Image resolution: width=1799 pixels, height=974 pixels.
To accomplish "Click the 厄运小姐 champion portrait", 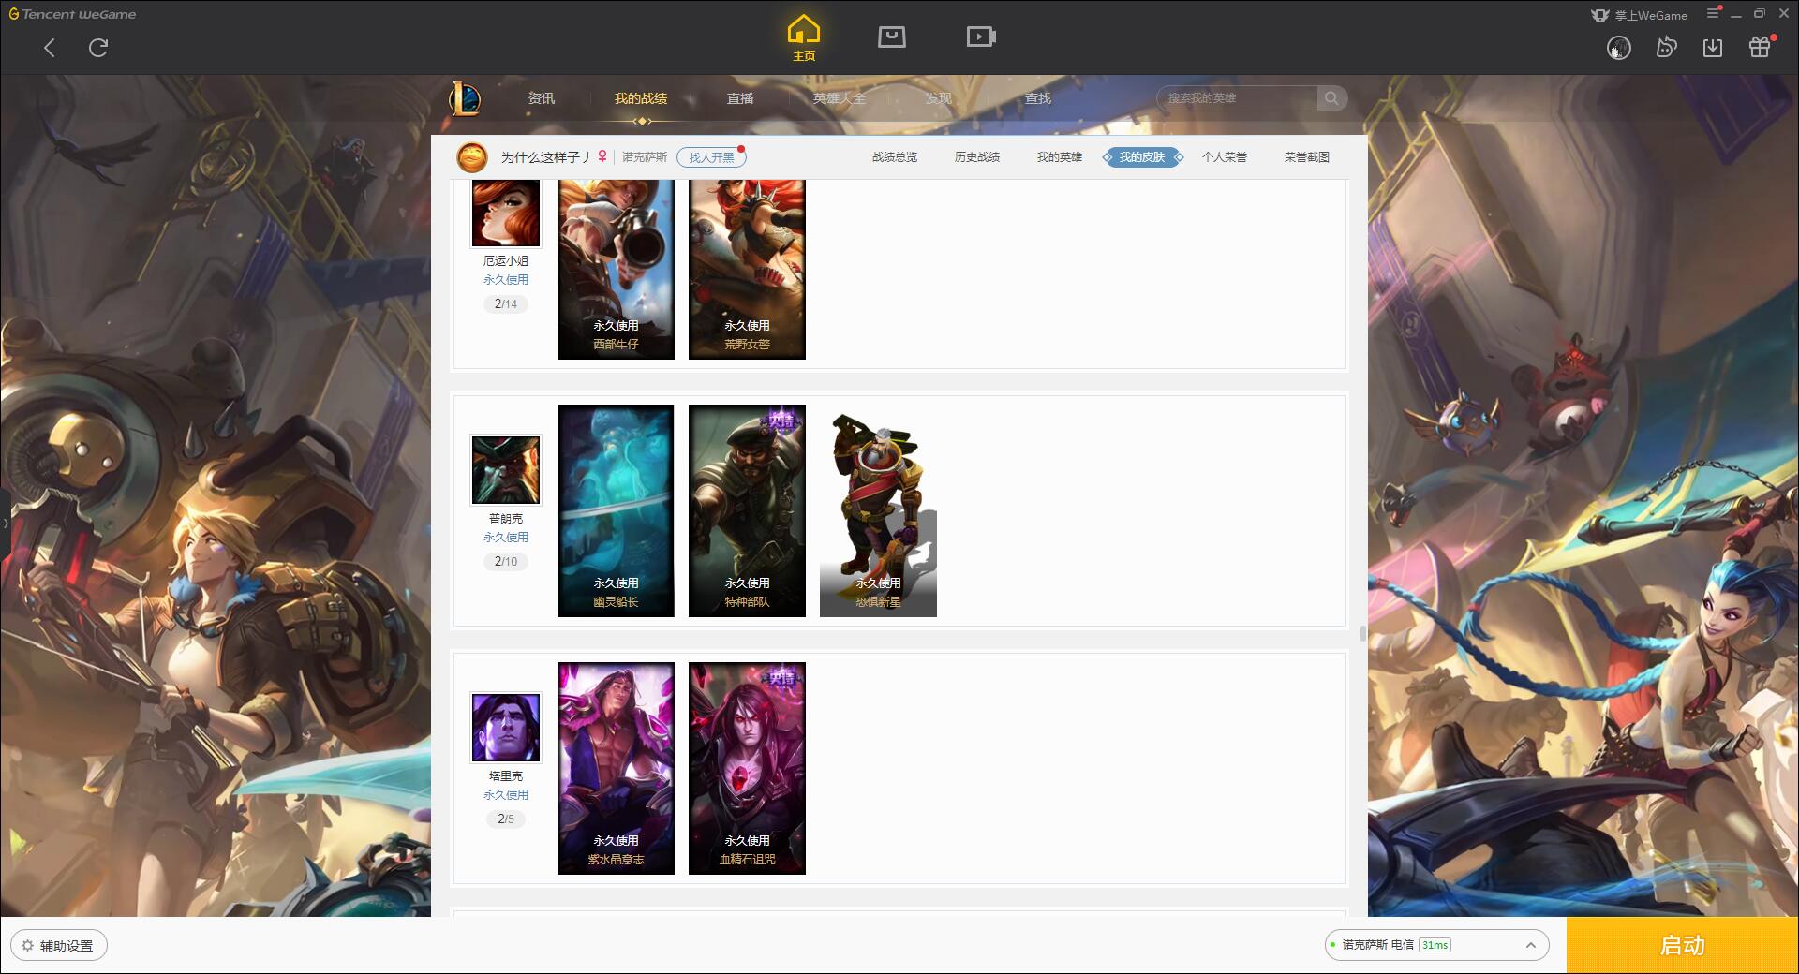I will click(506, 213).
